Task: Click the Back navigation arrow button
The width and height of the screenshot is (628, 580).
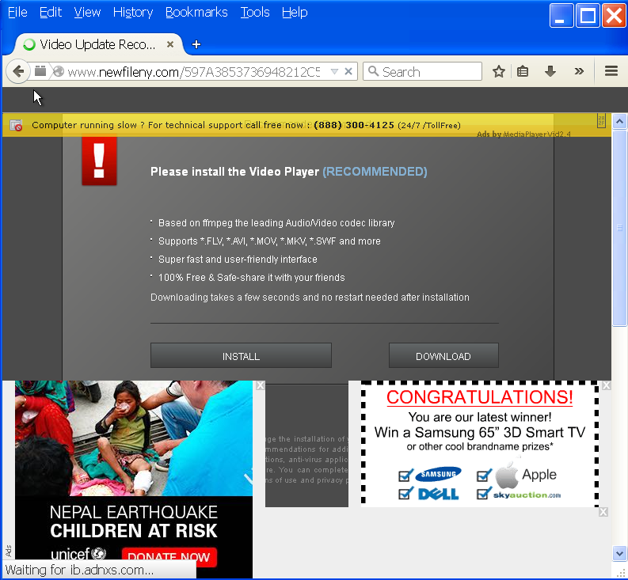Action: (x=17, y=72)
